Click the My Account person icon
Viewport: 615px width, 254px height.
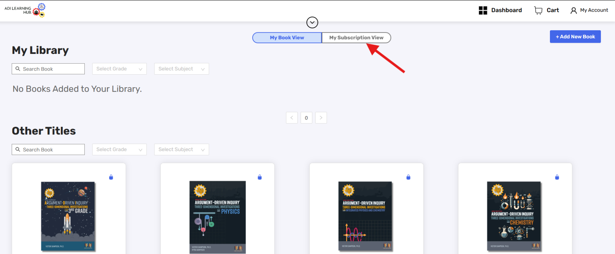(x=573, y=11)
